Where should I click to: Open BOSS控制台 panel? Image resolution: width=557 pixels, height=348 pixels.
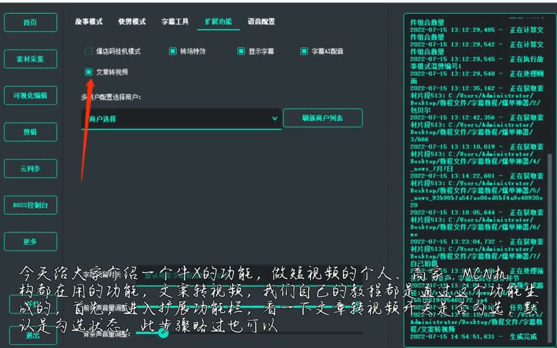click(x=30, y=205)
